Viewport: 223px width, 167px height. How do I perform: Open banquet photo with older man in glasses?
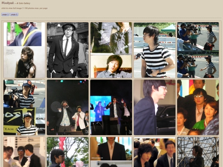(x=154, y=152)
